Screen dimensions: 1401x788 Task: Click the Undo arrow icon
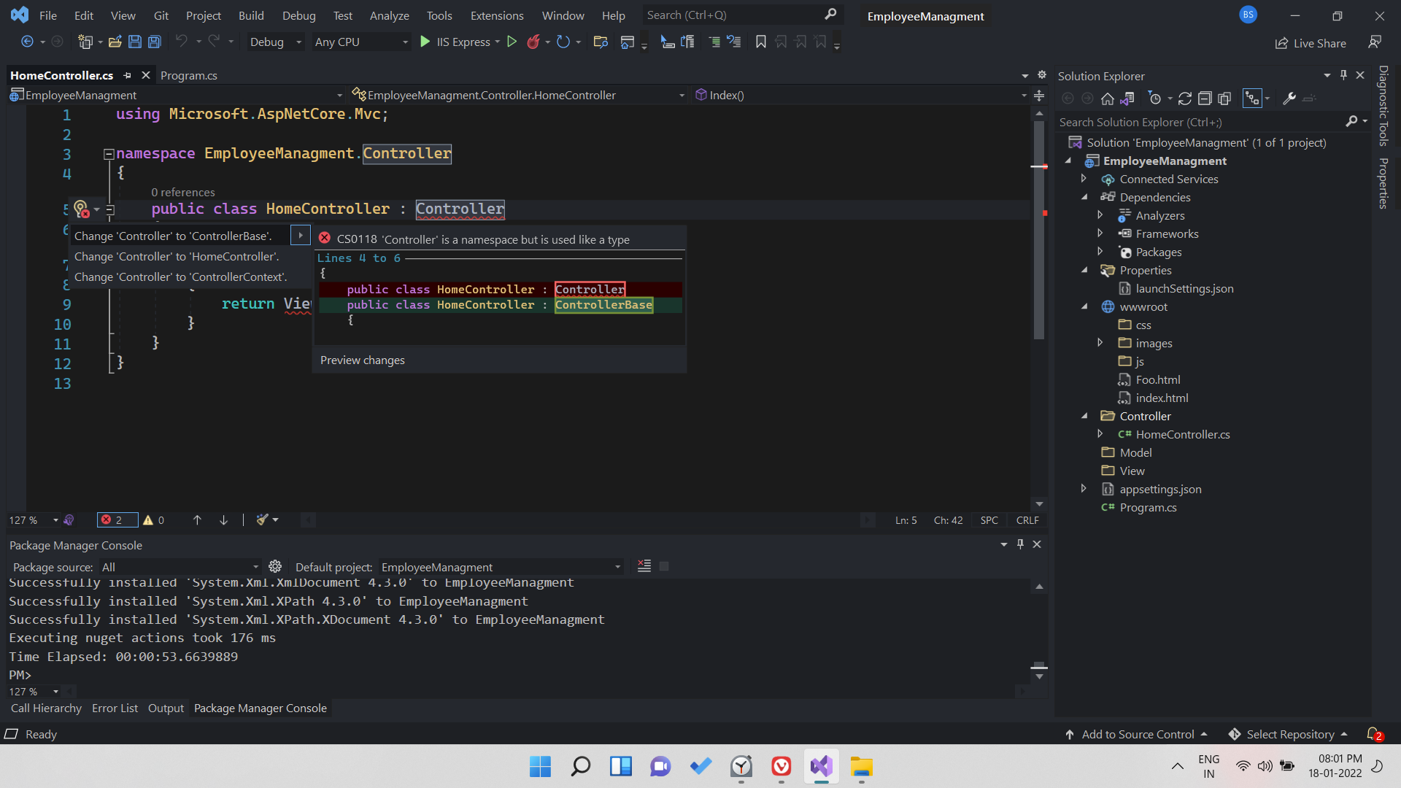[x=181, y=42]
